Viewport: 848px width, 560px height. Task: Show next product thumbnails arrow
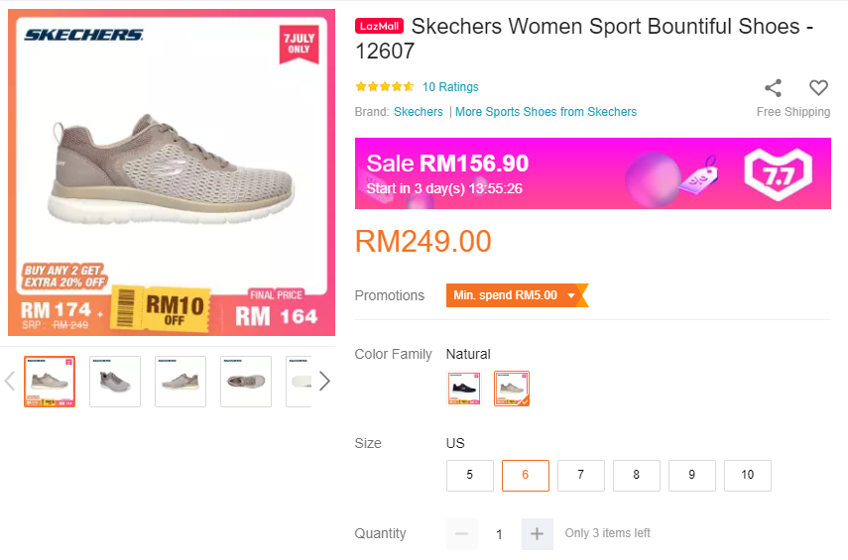click(x=324, y=382)
